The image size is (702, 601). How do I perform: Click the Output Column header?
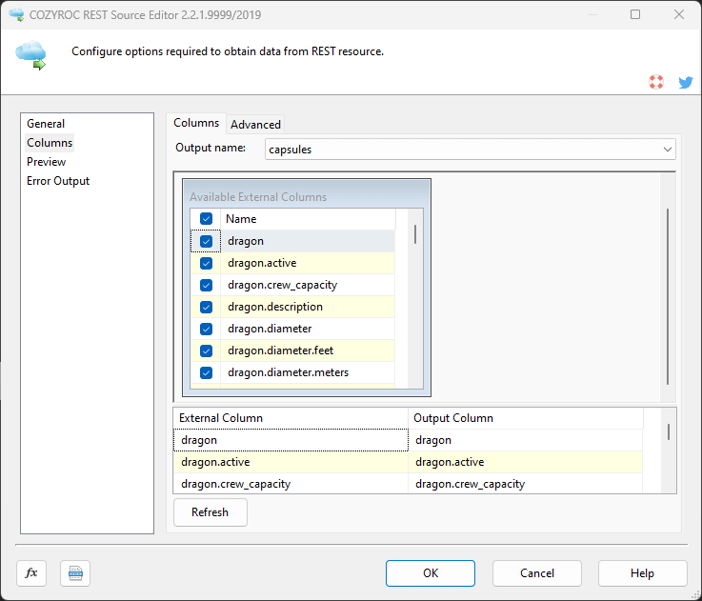526,418
